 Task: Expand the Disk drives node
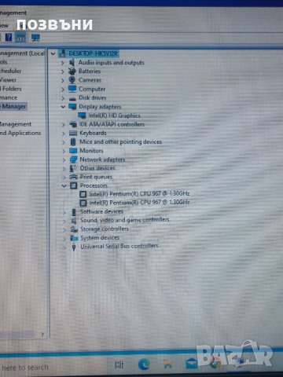tap(63, 98)
